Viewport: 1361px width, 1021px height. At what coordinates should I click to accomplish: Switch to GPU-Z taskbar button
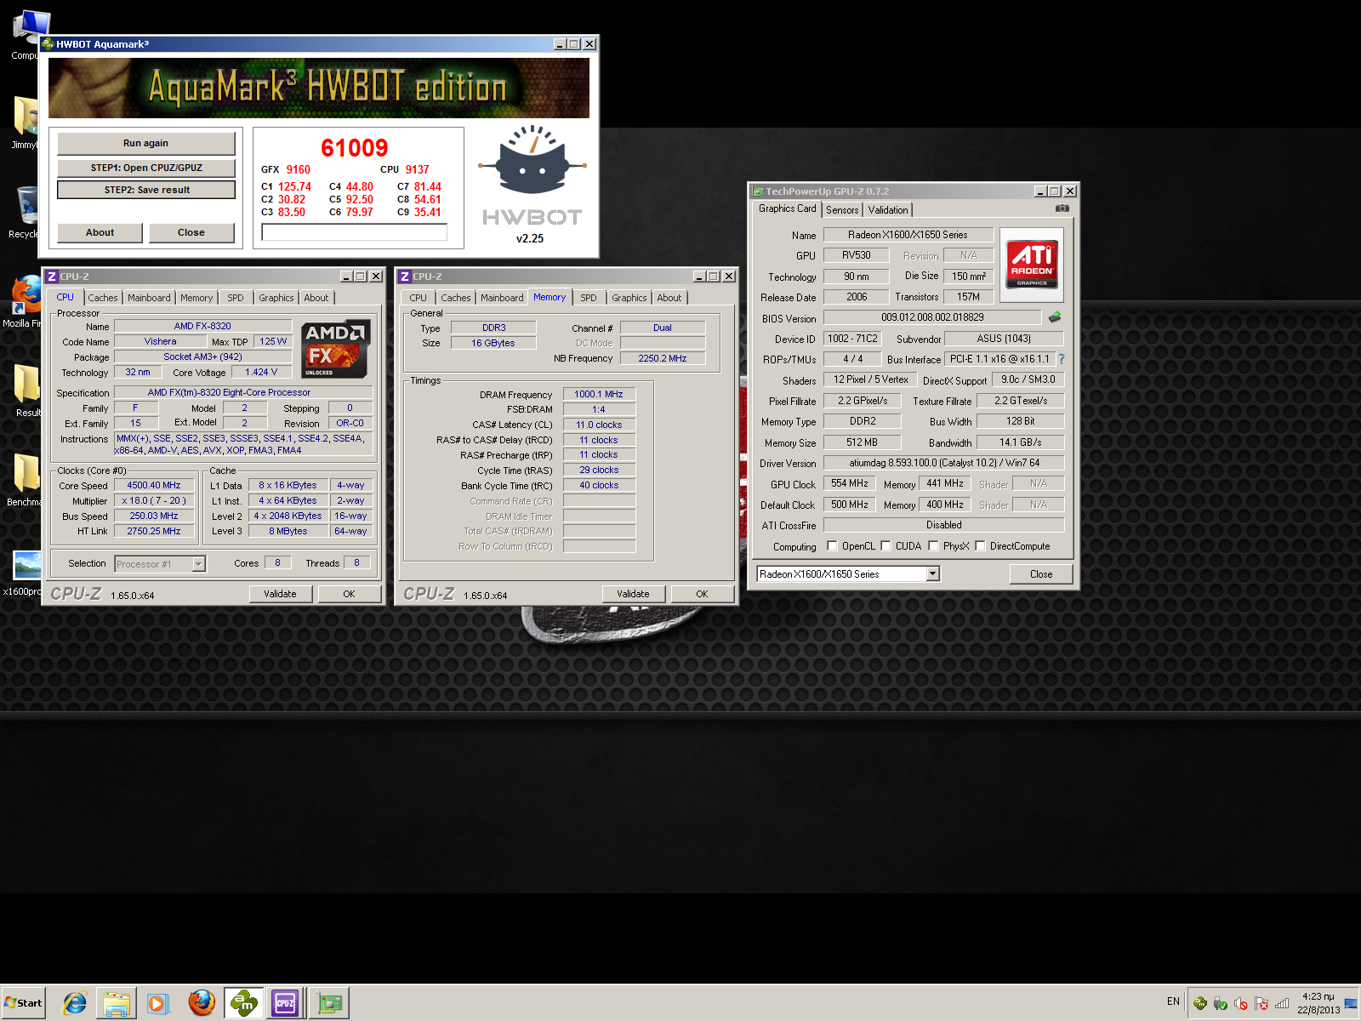coord(329,1003)
